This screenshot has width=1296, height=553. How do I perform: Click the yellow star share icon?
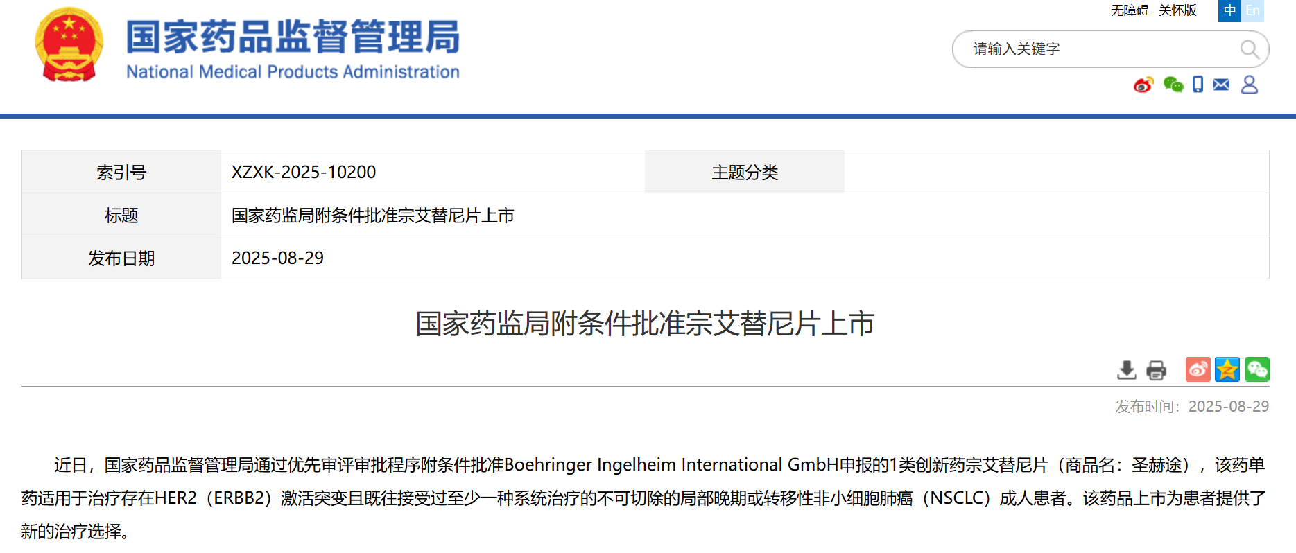[1227, 370]
